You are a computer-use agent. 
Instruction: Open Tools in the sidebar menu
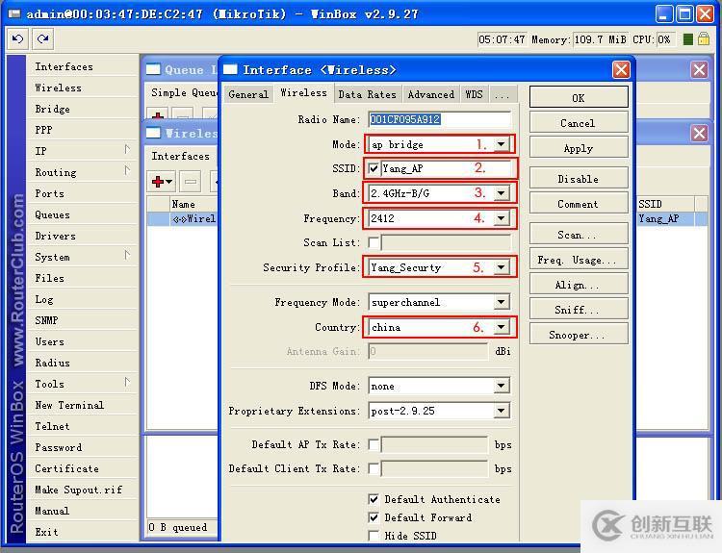pos(83,384)
